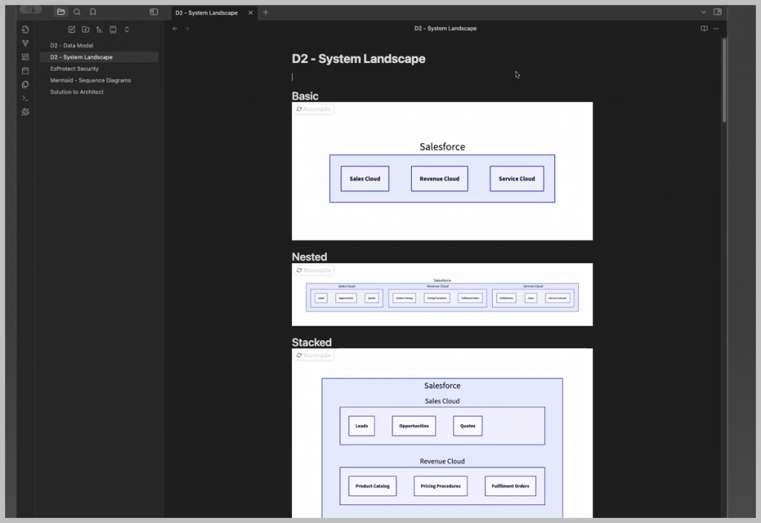Open Mermaid - Sequence Diagrams note
Image resolution: width=761 pixels, height=523 pixels.
click(x=99, y=80)
